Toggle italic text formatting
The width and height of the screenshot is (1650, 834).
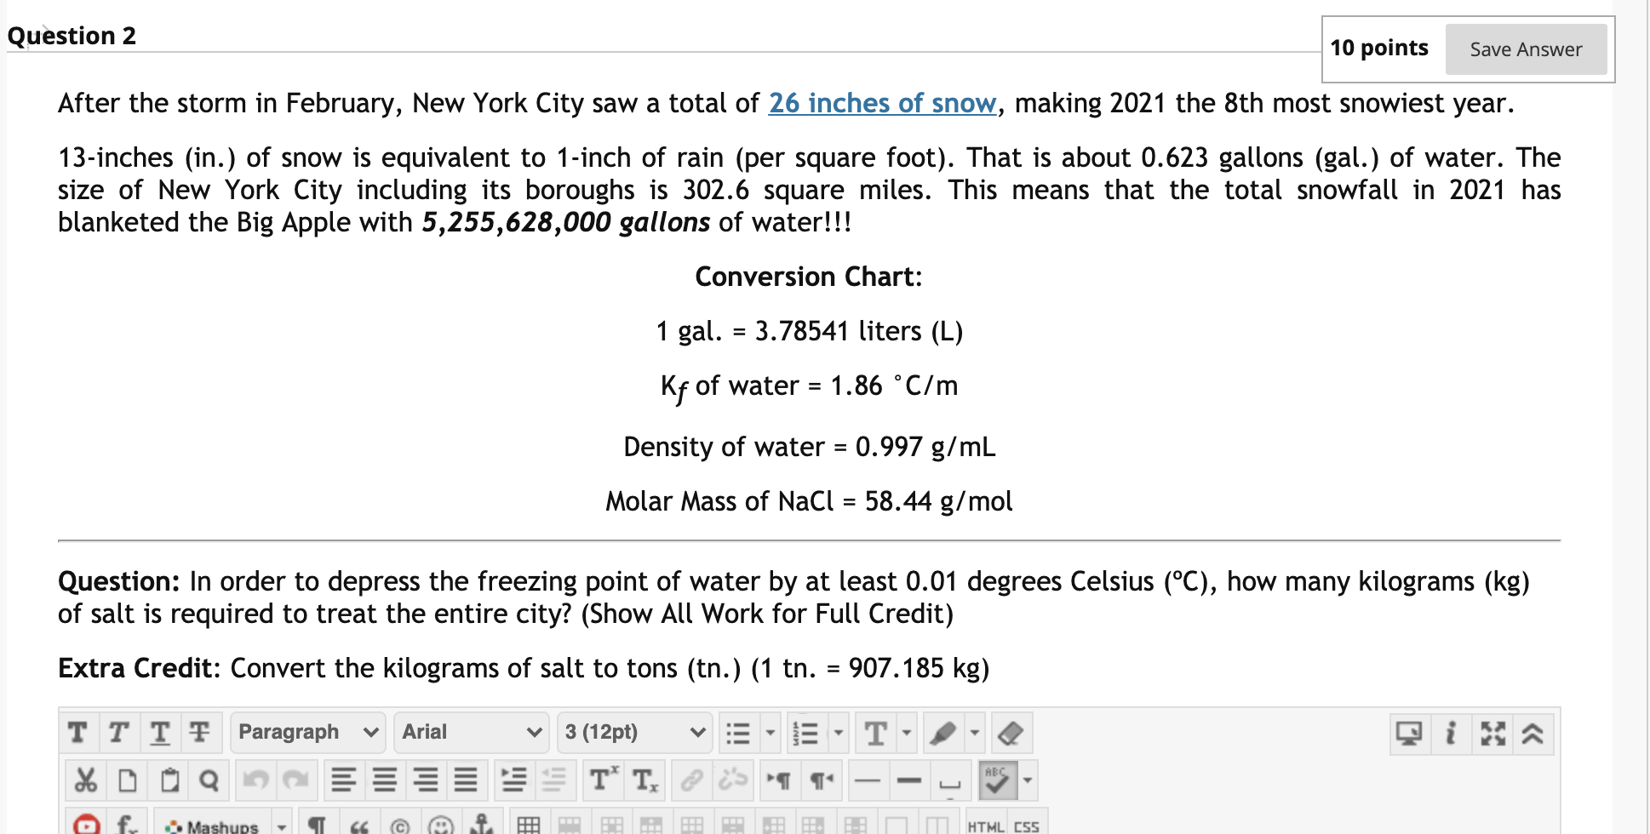[x=118, y=733]
